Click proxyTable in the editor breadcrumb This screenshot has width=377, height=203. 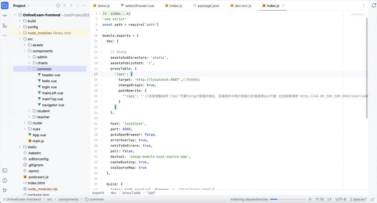131,193
